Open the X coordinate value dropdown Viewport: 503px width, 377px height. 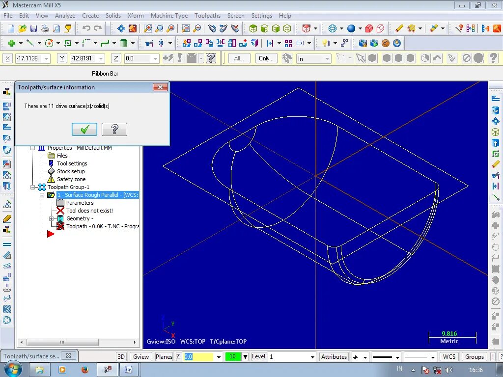tap(47, 59)
